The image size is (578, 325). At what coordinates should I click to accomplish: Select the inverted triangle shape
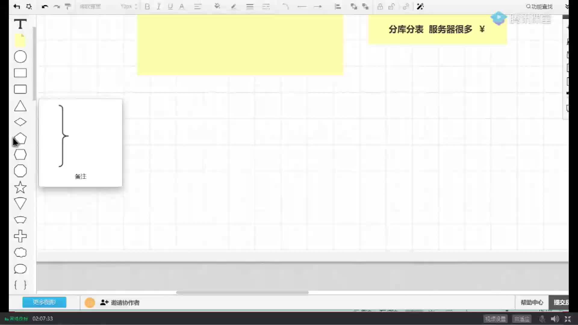(x=20, y=203)
